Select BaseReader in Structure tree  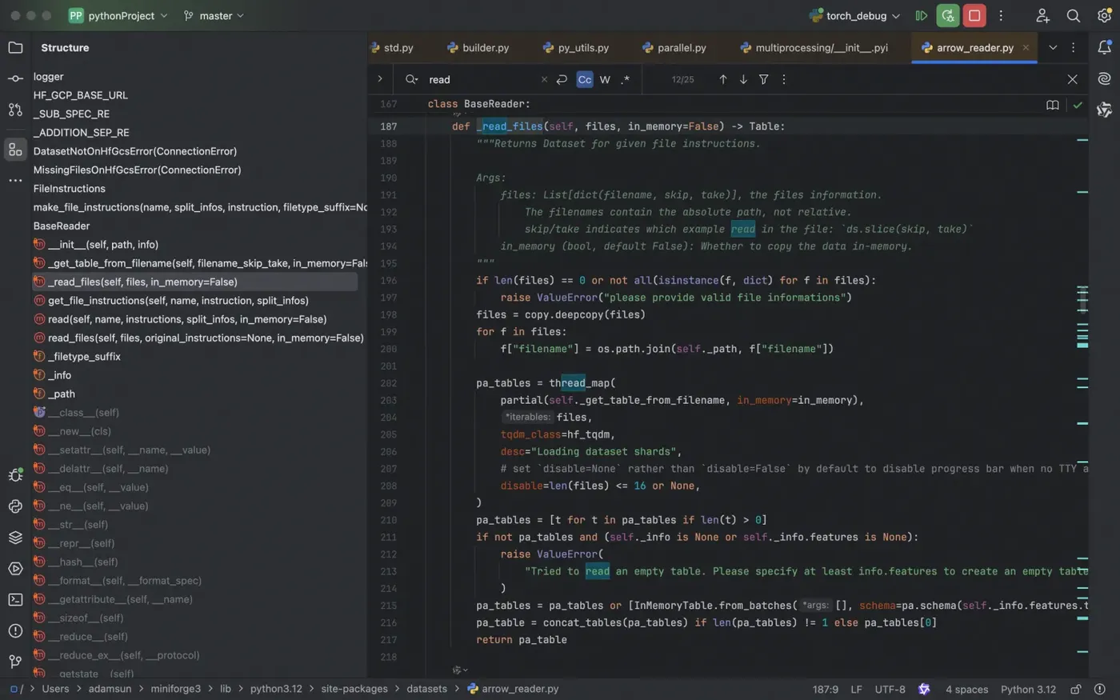click(62, 226)
